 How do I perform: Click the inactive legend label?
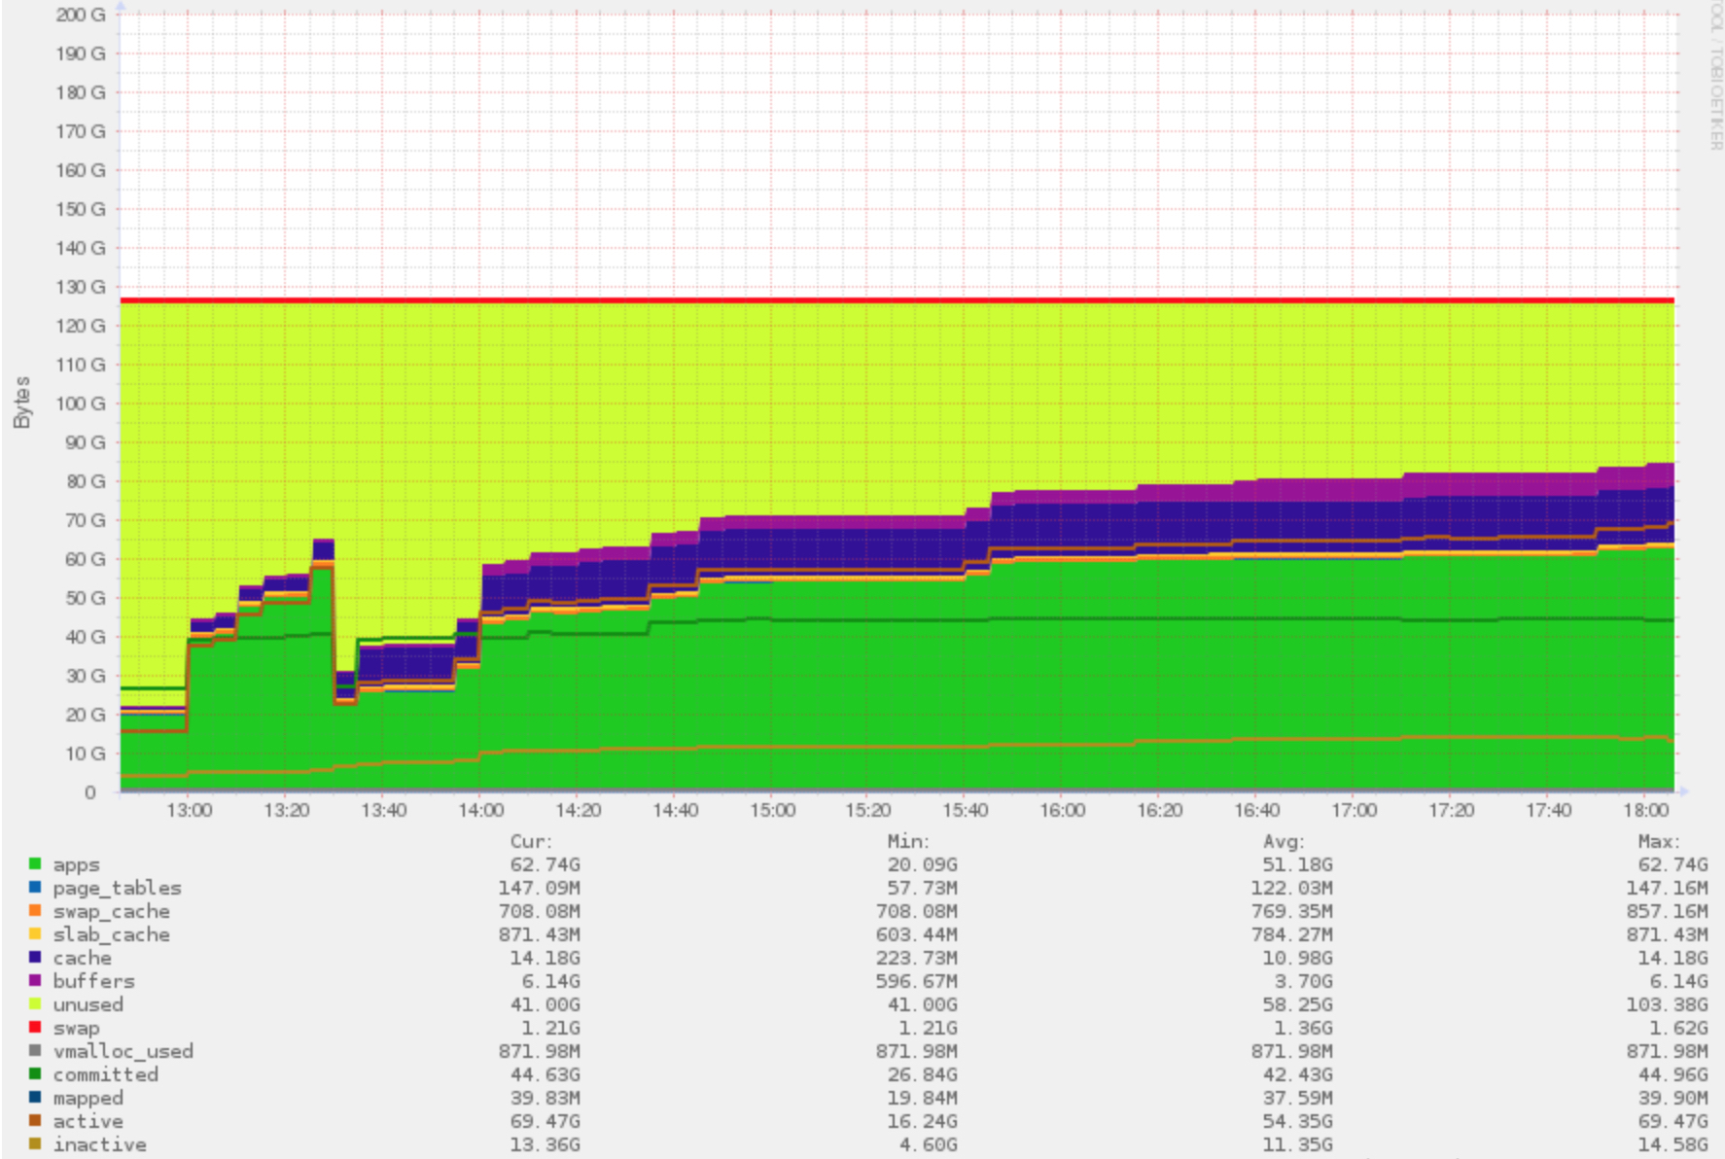coord(99,1144)
